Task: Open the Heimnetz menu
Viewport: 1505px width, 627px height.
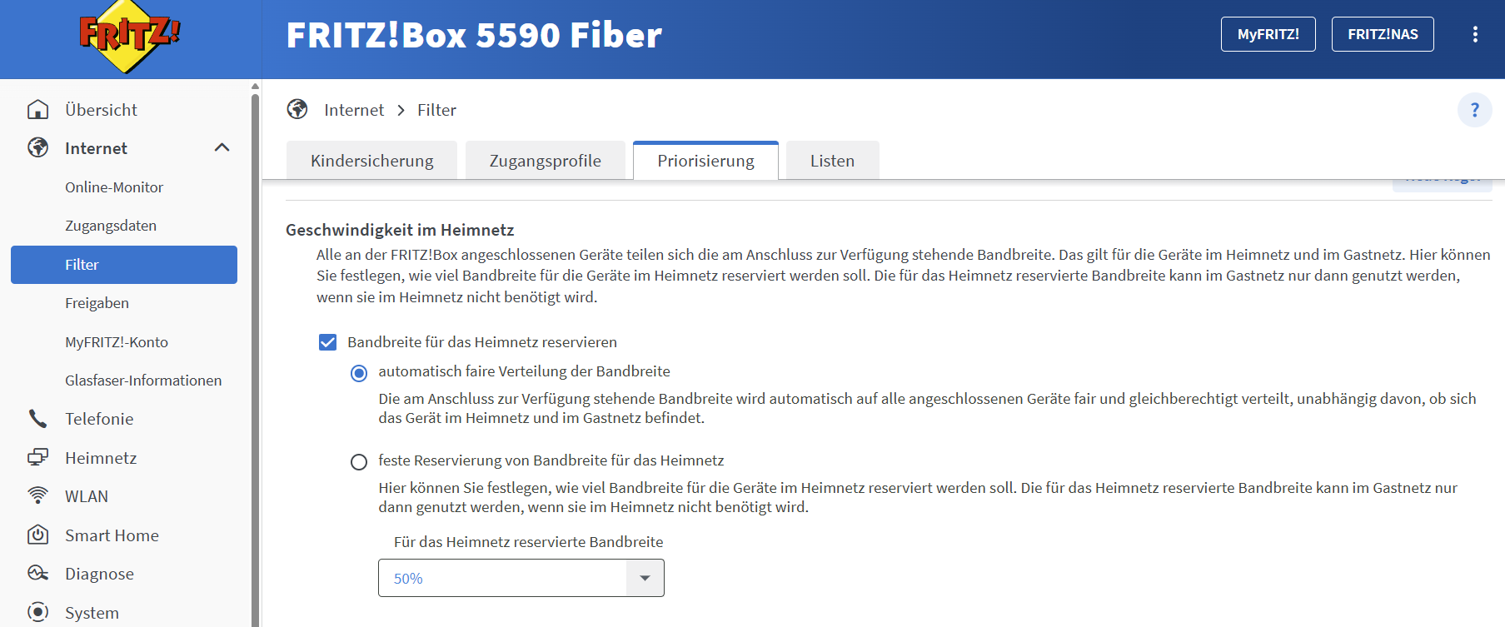Action: 101,458
